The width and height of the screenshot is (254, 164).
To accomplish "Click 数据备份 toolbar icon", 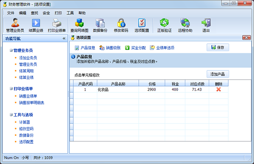I will coord(100,25).
